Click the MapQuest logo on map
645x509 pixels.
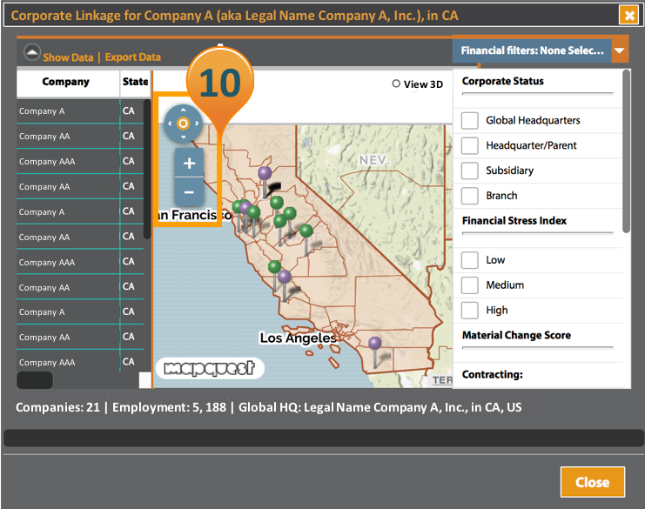pos(210,368)
